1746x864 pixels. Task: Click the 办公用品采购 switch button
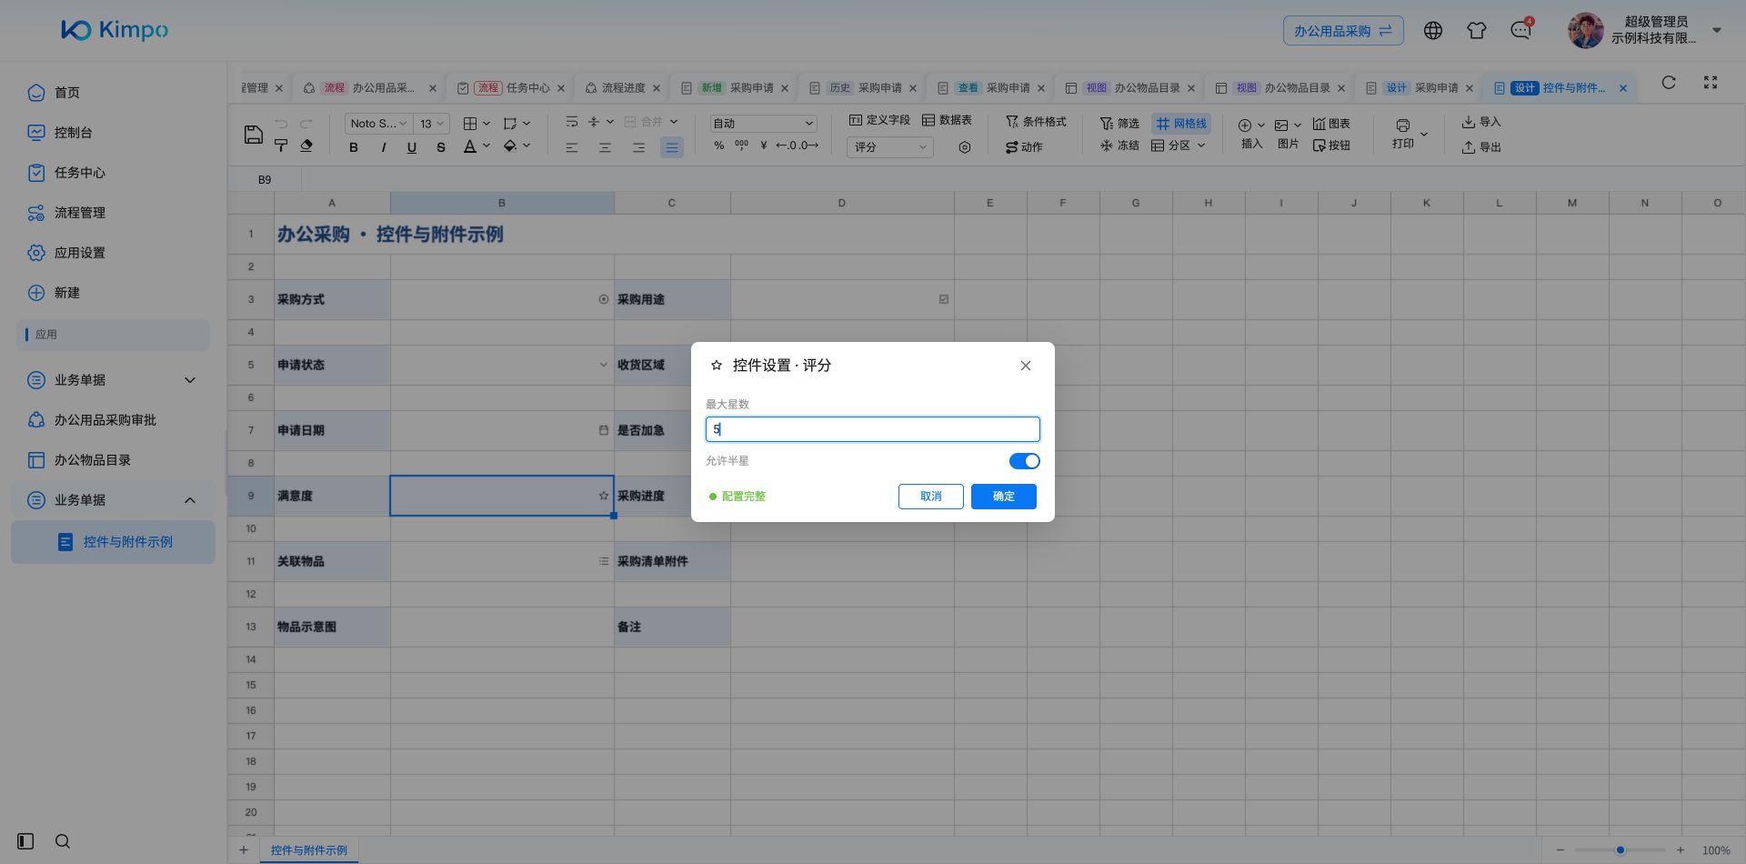[x=1343, y=31]
